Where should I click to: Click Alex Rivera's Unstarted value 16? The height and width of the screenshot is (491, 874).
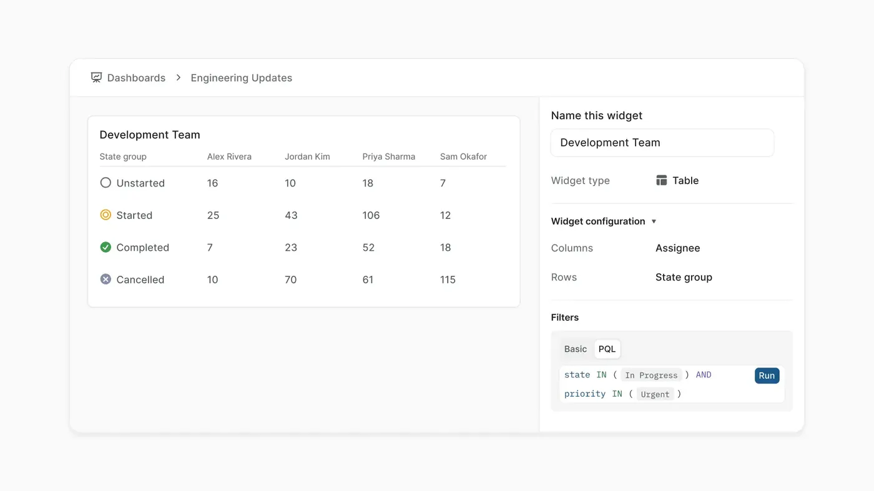pos(212,183)
